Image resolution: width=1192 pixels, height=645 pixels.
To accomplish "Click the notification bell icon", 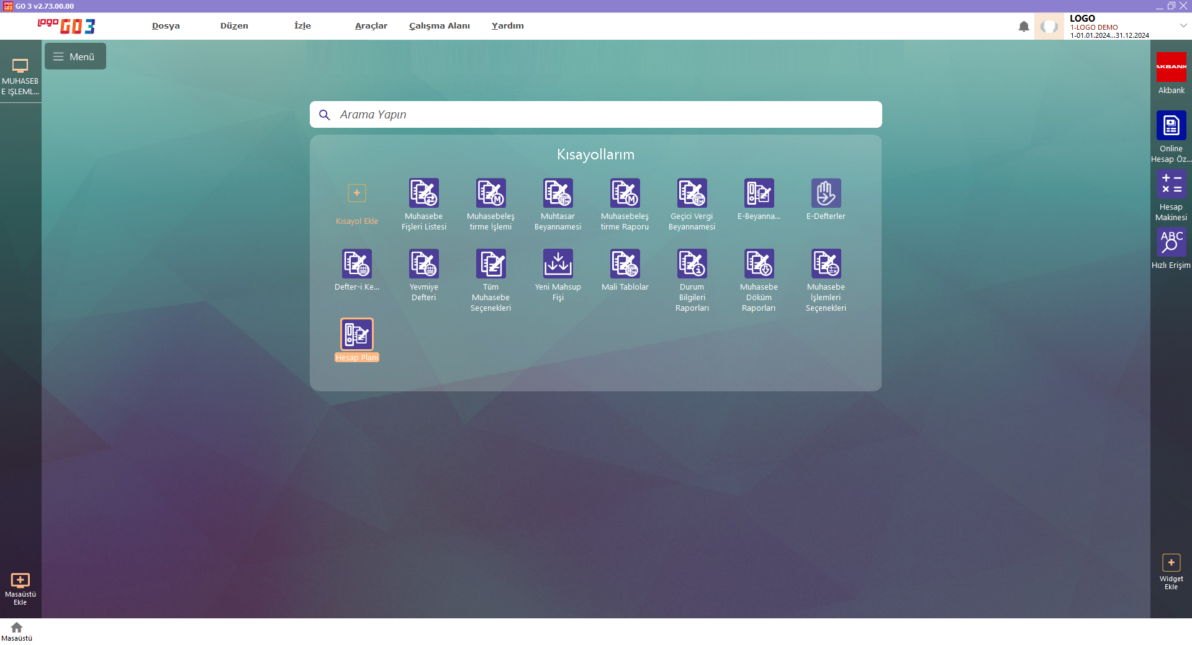I will (1024, 27).
